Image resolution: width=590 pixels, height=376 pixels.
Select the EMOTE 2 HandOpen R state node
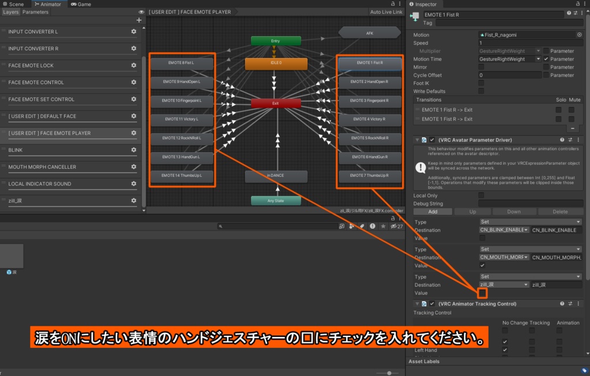point(369,82)
